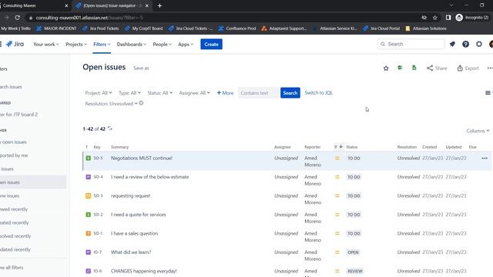Star the Open issues filter
The width and height of the screenshot is (493, 277).
point(386,68)
